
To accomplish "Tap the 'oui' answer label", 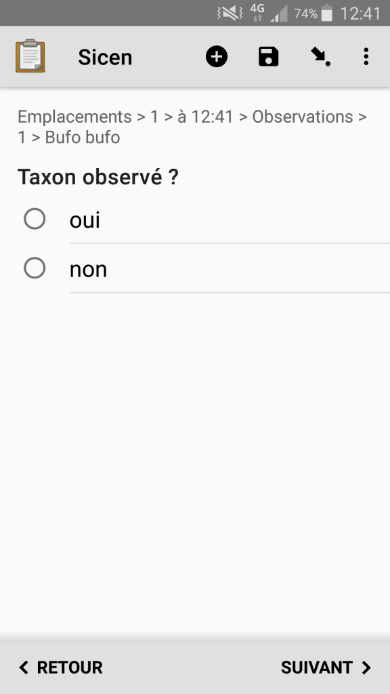I will 85,220.
